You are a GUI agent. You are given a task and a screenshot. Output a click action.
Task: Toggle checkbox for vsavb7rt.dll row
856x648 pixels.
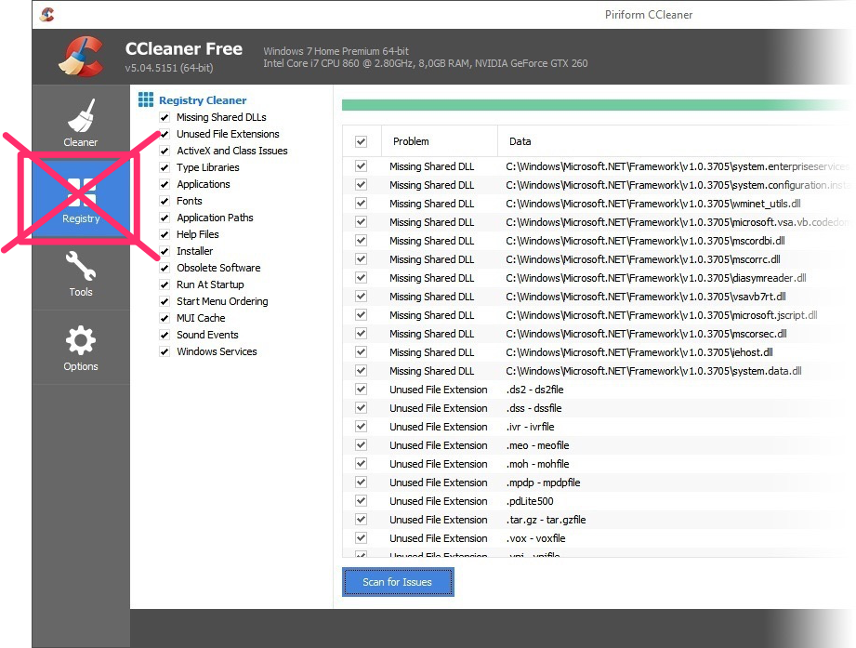(x=361, y=296)
